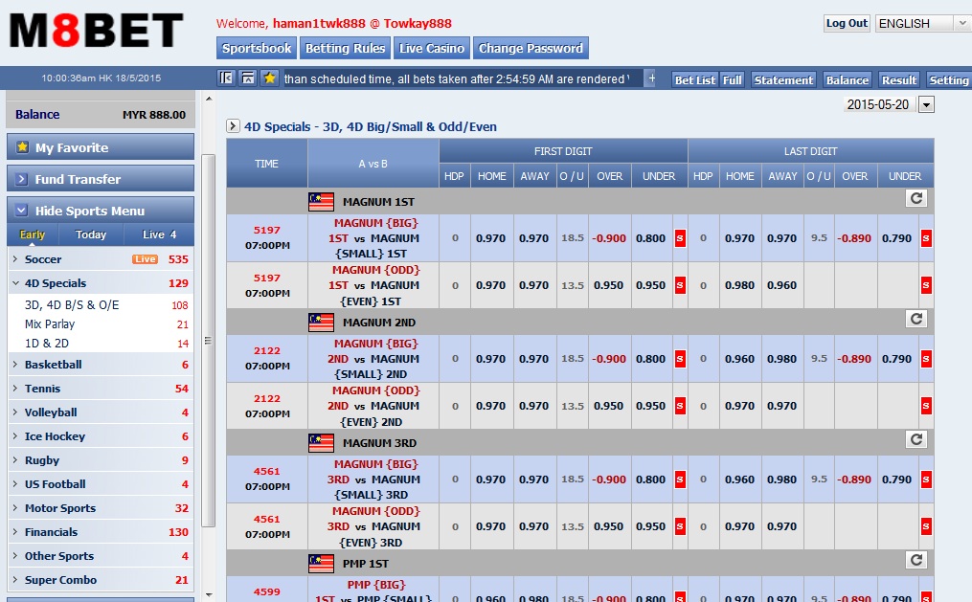Open Live Casino
This screenshot has width=972, height=602.
tap(432, 48)
